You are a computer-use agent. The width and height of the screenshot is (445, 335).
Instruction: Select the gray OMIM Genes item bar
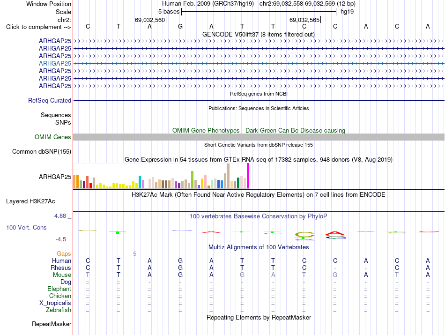coord(259,137)
